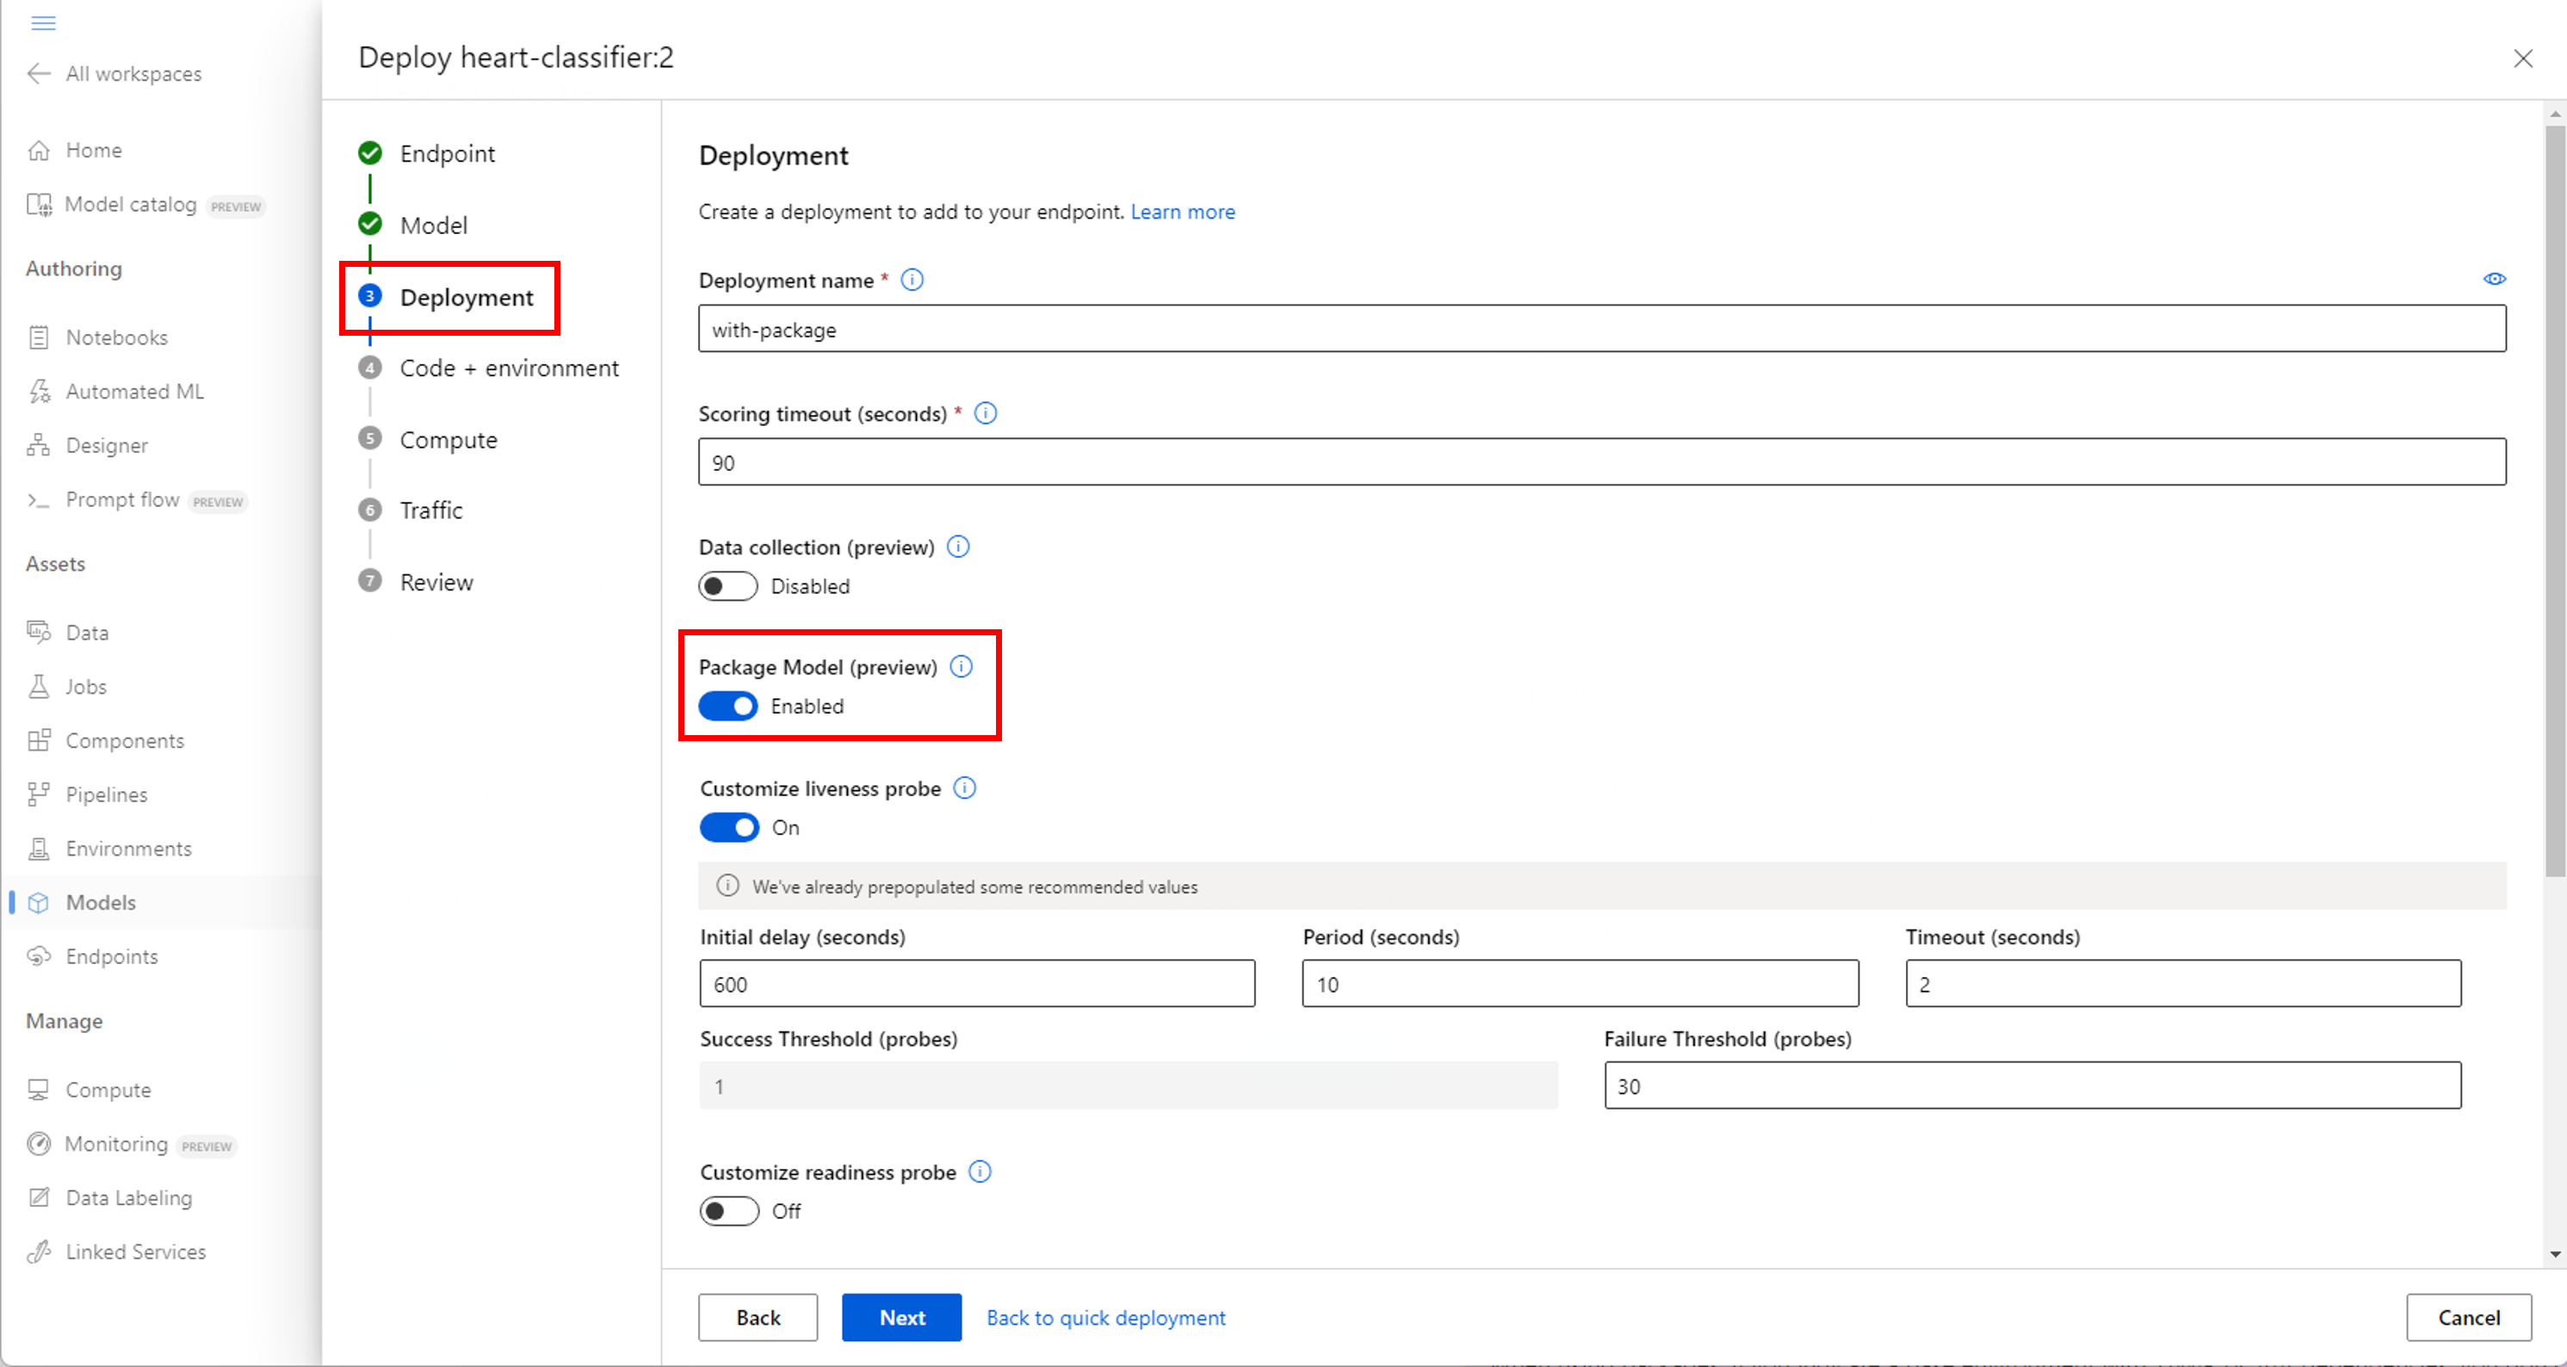Open the Models section in sidebar

coord(100,900)
